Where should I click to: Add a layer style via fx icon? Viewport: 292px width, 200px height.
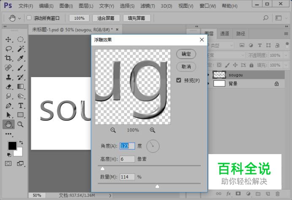coord(229,194)
